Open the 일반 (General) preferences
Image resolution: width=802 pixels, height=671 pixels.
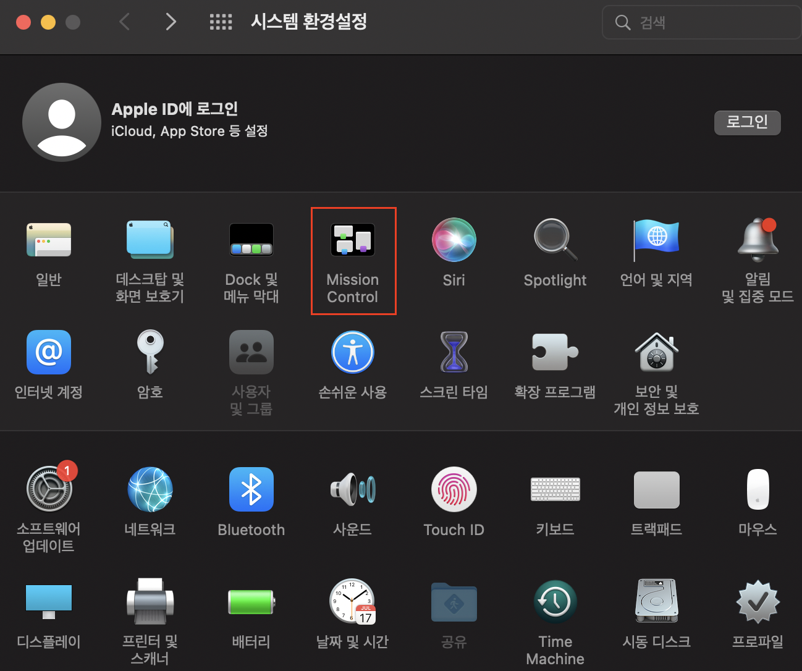[x=49, y=240]
